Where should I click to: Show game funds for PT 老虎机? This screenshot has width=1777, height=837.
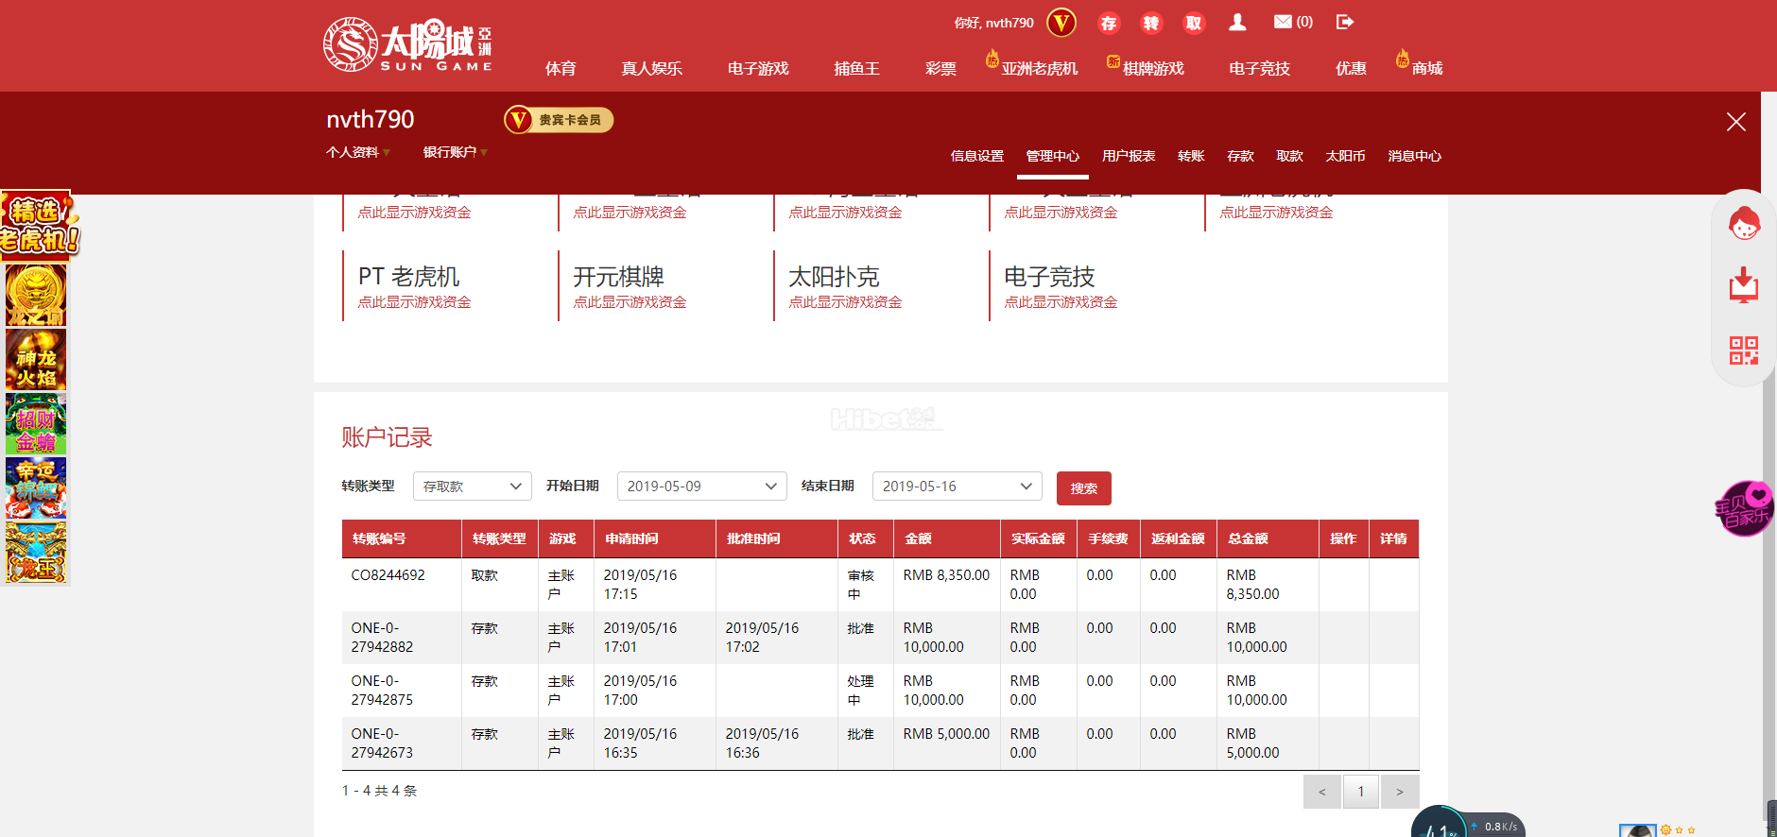pos(414,302)
